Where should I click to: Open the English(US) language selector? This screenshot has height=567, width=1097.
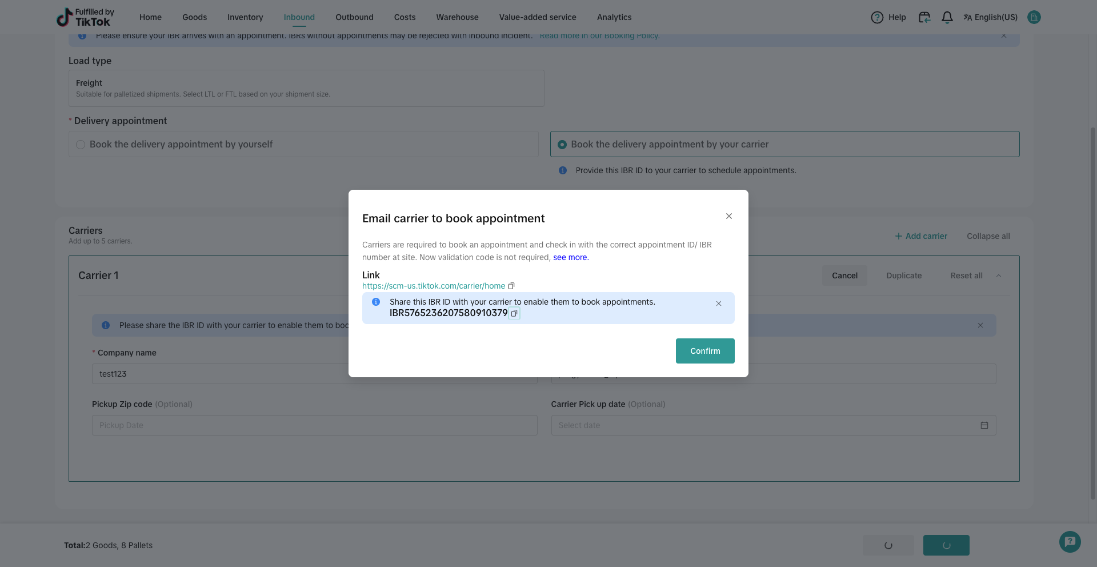pos(990,17)
